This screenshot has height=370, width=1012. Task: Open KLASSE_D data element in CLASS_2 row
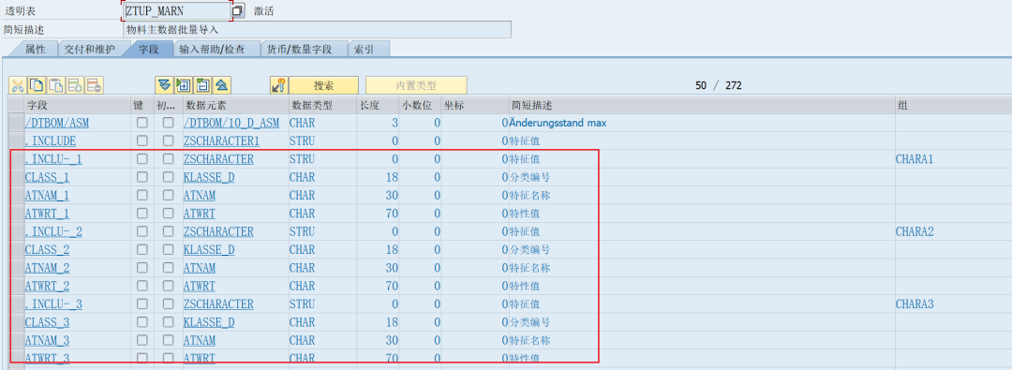coord(208,249)
